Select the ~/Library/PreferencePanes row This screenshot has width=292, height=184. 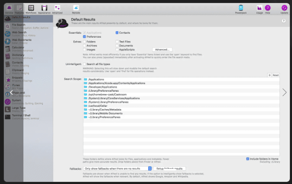181,117
